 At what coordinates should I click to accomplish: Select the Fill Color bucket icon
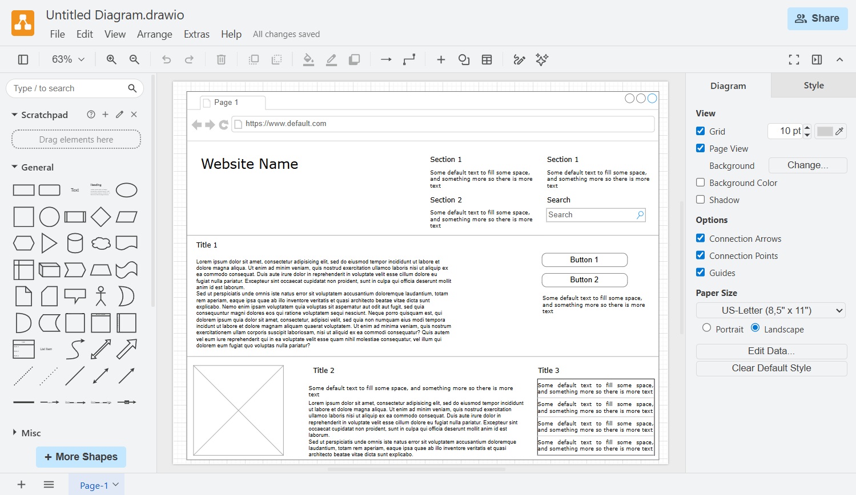308,59
